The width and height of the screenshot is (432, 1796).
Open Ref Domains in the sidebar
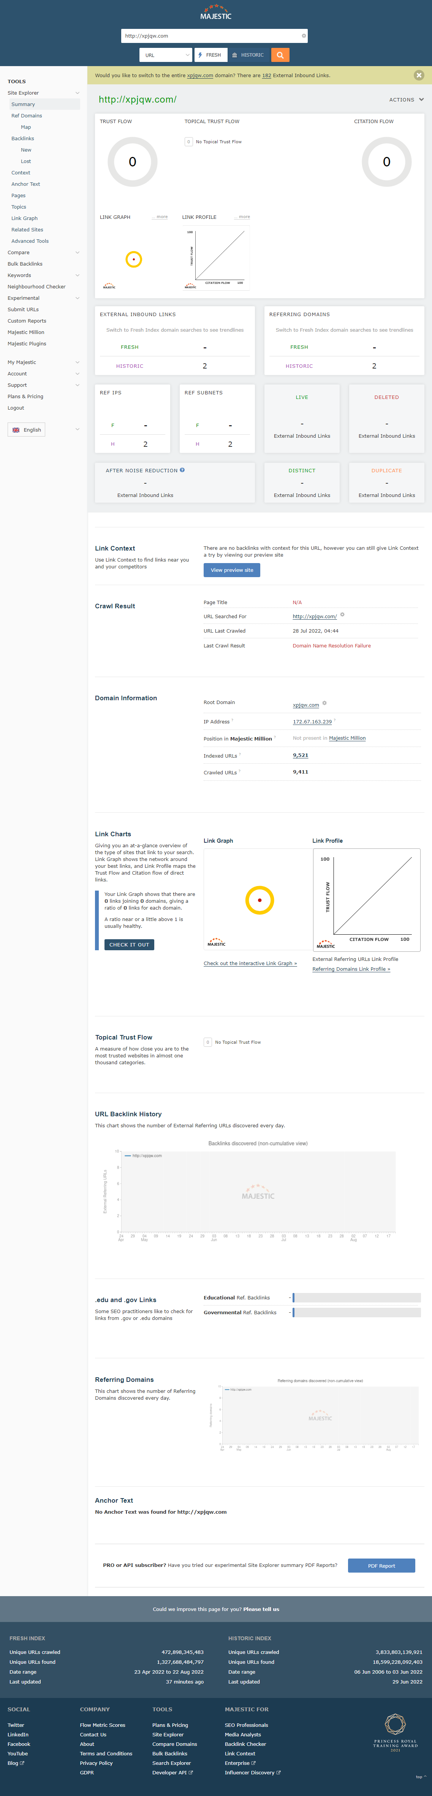(27, 116)
